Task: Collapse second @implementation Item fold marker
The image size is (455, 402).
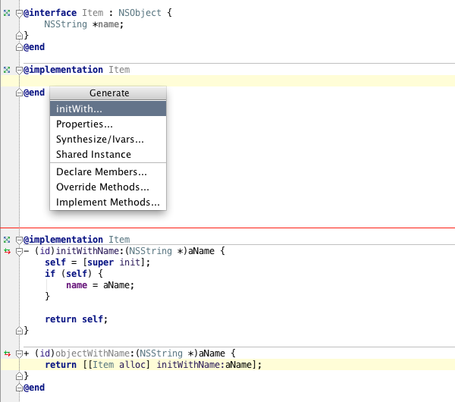Action: [19, 240]
